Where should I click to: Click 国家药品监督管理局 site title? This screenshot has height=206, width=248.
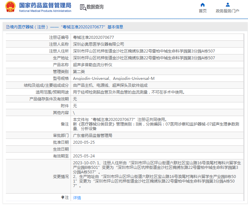45,5
